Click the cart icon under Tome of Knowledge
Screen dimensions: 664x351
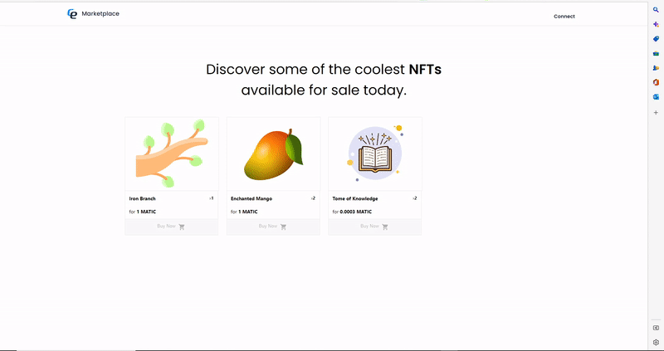[385, 227]
